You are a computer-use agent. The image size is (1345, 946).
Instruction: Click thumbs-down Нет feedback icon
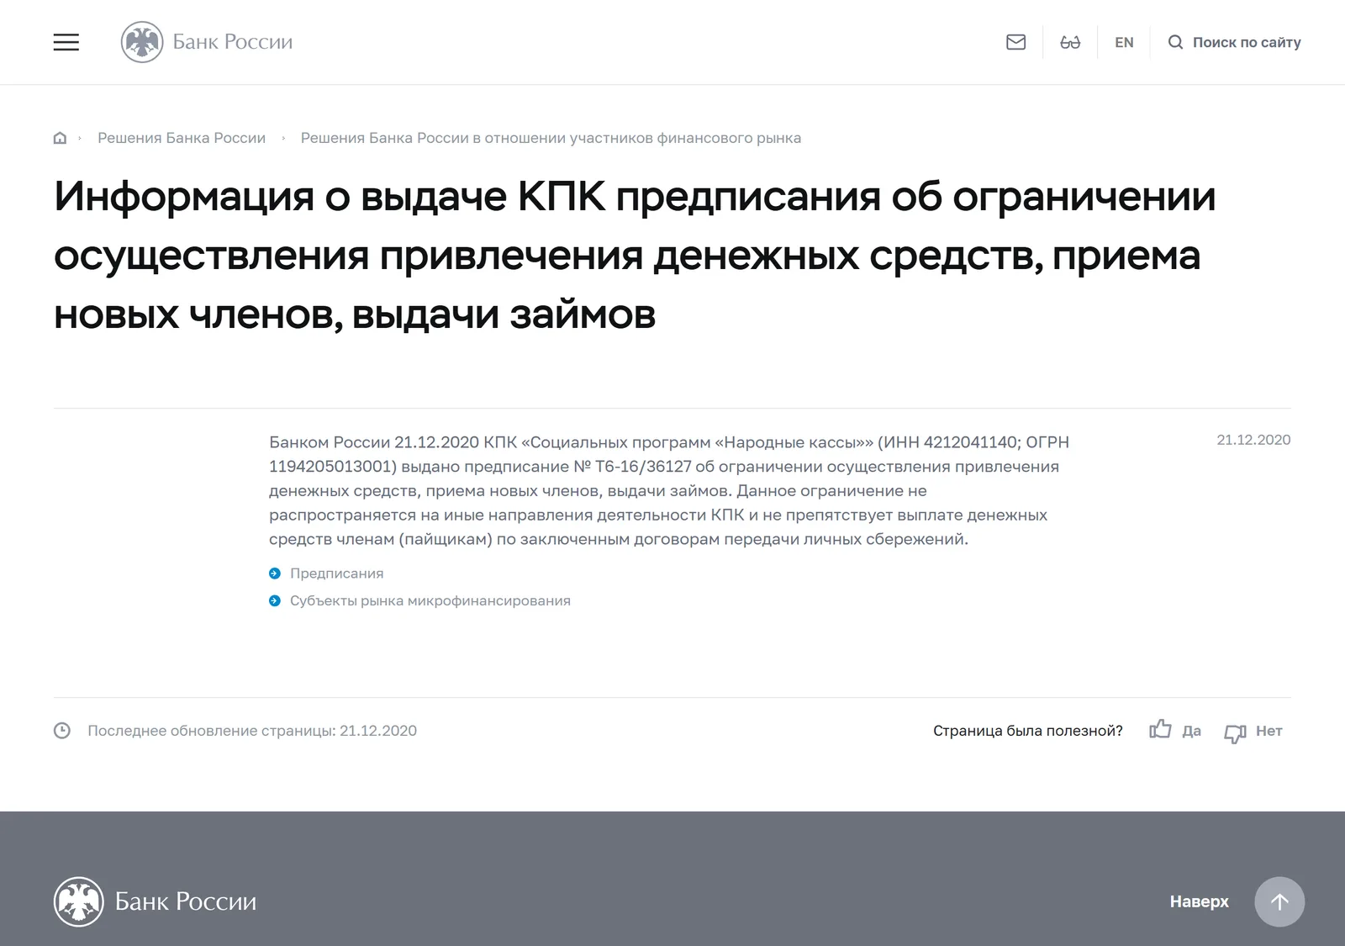[x=1235, y=733]
